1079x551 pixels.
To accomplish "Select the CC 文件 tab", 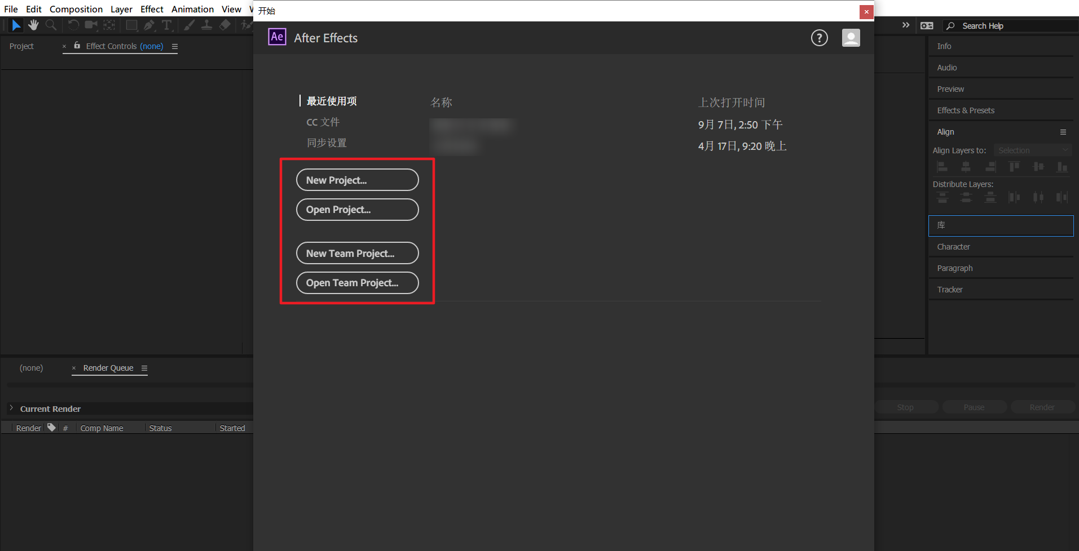I will coord(323,122).
